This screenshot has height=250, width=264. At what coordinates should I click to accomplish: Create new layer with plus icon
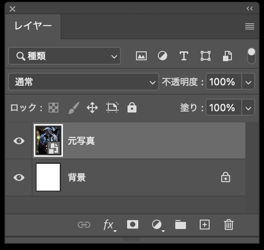pos(205,225)
